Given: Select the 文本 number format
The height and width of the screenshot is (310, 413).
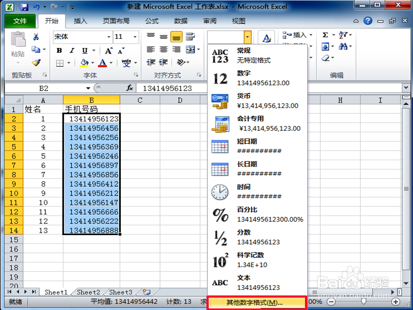Looking at the screenshot, I should pyautogui.click(x=257, y=283).
